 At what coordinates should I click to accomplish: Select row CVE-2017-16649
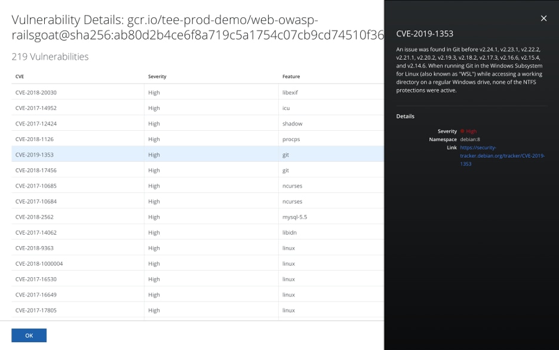198,295
